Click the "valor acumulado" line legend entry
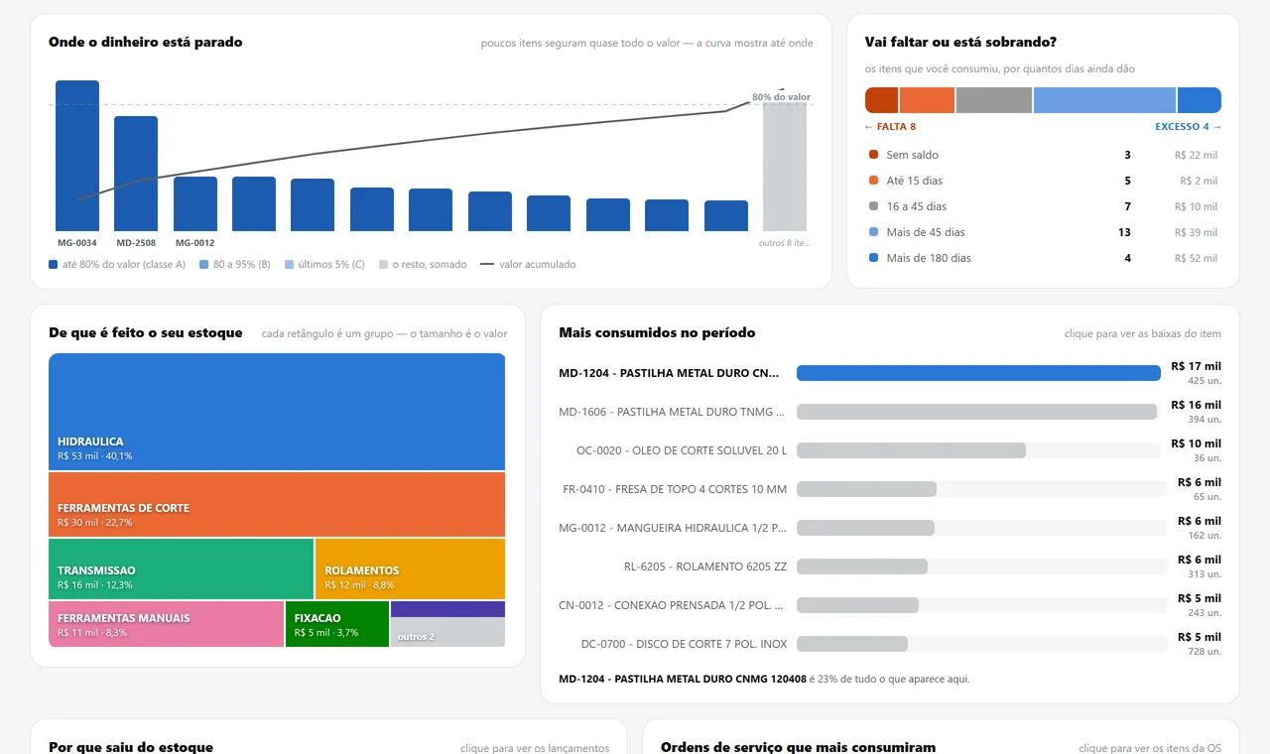 pos(528,265)
